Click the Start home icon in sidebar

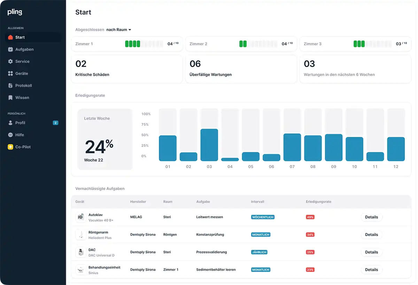(10, 37)
